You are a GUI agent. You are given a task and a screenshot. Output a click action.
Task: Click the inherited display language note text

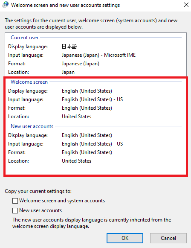click(92, 223)
